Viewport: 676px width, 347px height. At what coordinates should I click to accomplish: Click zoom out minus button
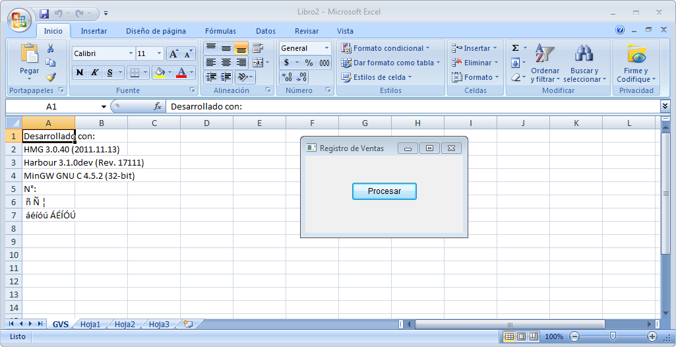pos(574,336)
